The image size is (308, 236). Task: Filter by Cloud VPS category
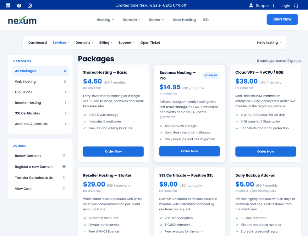click(x=40, y=92)
